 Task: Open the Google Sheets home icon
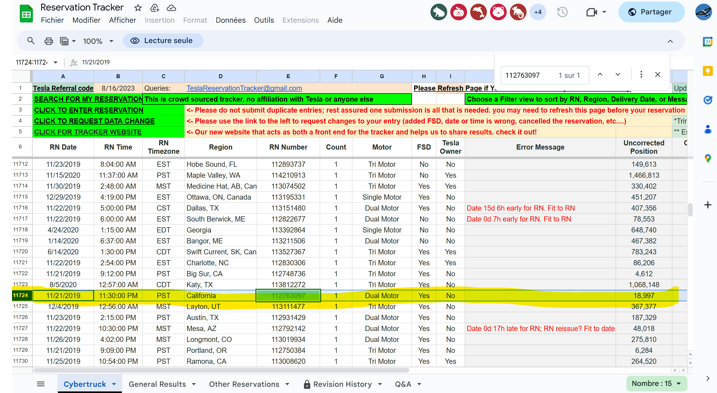click(x=26, y=13)
